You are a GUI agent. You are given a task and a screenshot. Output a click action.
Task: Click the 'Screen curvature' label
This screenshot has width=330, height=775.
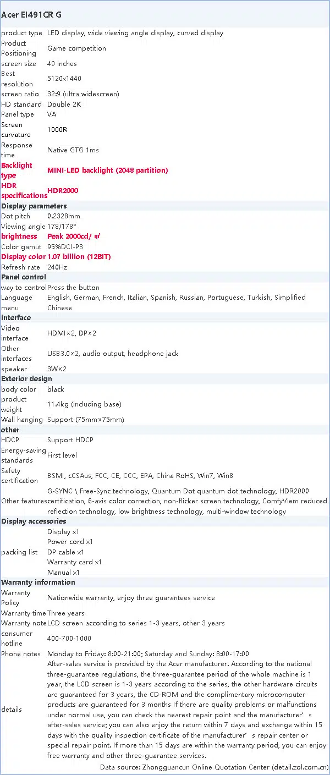click(16, 130)
